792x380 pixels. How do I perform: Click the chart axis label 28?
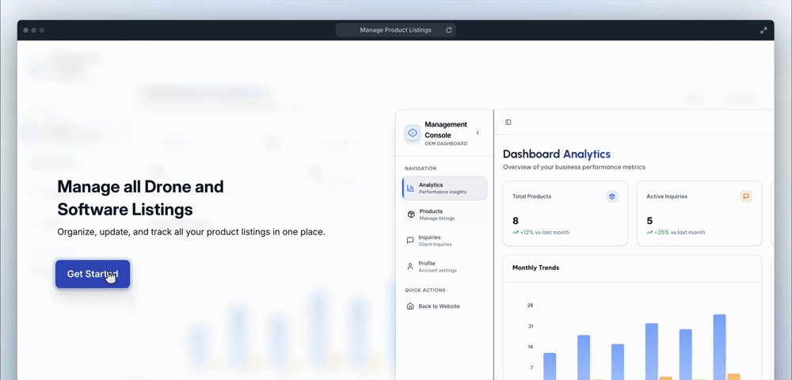(x=531, y=306)
